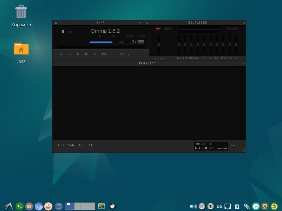Click play in playlist mini controls
Screen dimensions: 282x211
[x=200, y=148]
